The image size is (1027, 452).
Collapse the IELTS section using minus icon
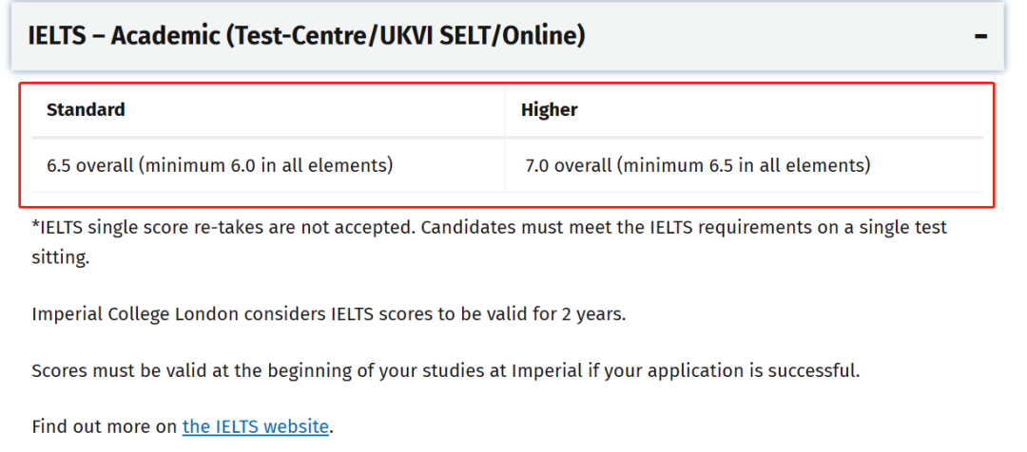(x=979, y=36)
